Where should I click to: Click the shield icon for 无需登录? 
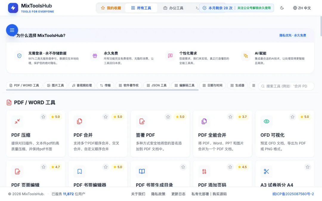tap(19, 56)
